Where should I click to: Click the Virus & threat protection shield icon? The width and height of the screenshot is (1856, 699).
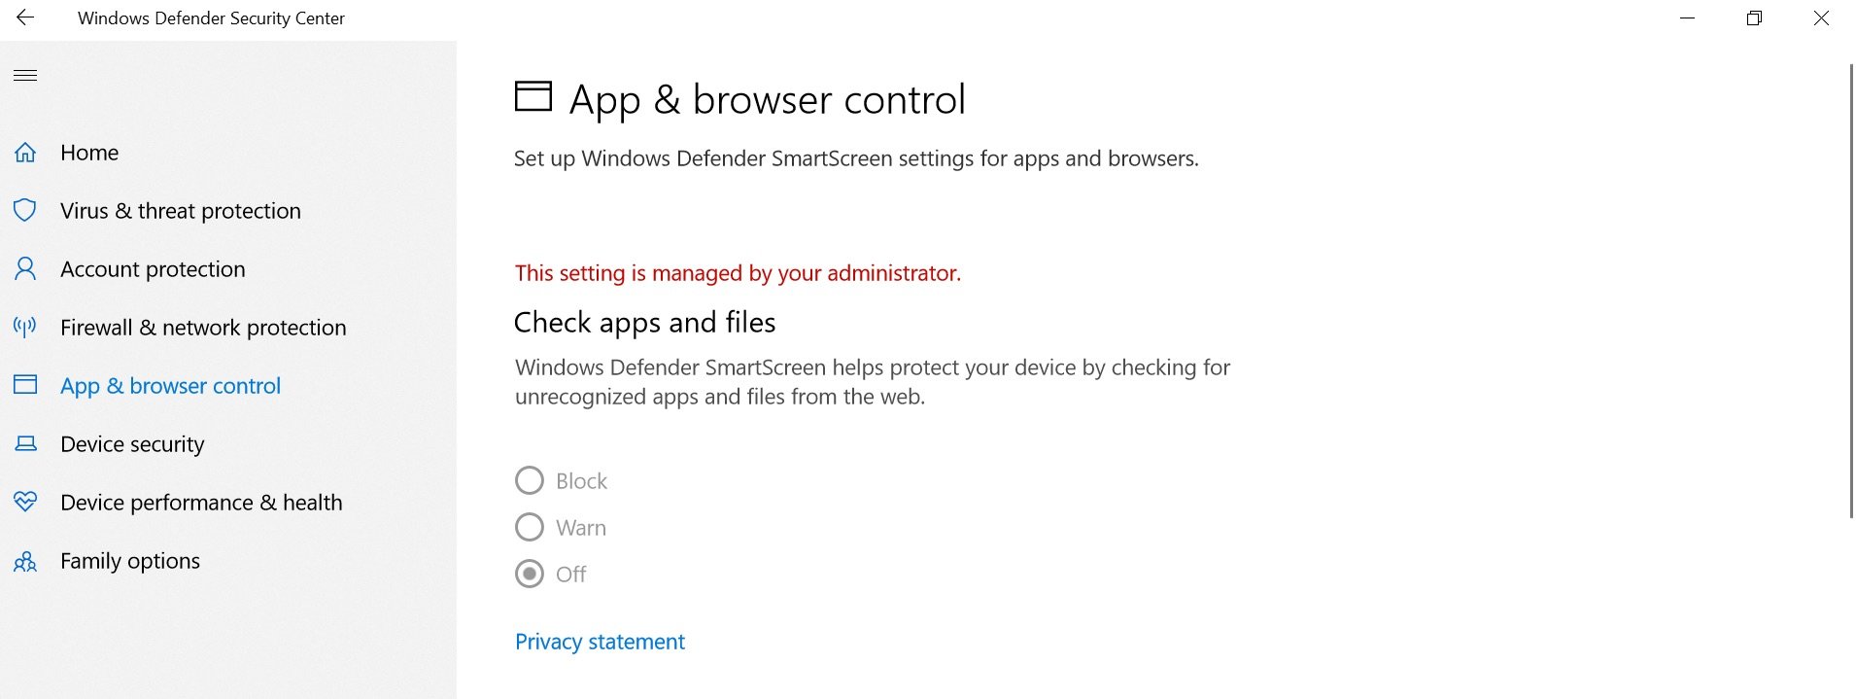25,211
